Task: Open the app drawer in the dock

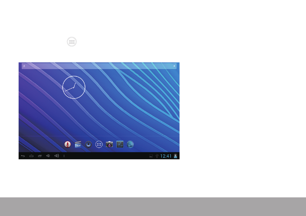Action: point(99,144)
